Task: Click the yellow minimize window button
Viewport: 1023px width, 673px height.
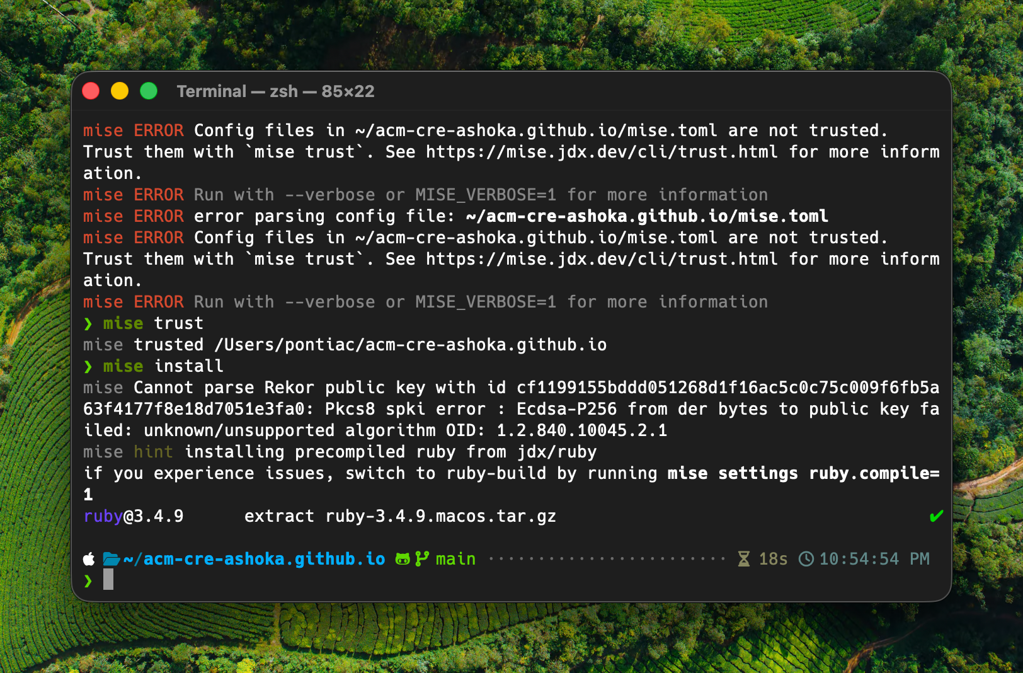Action: click(x=120, y=91)
